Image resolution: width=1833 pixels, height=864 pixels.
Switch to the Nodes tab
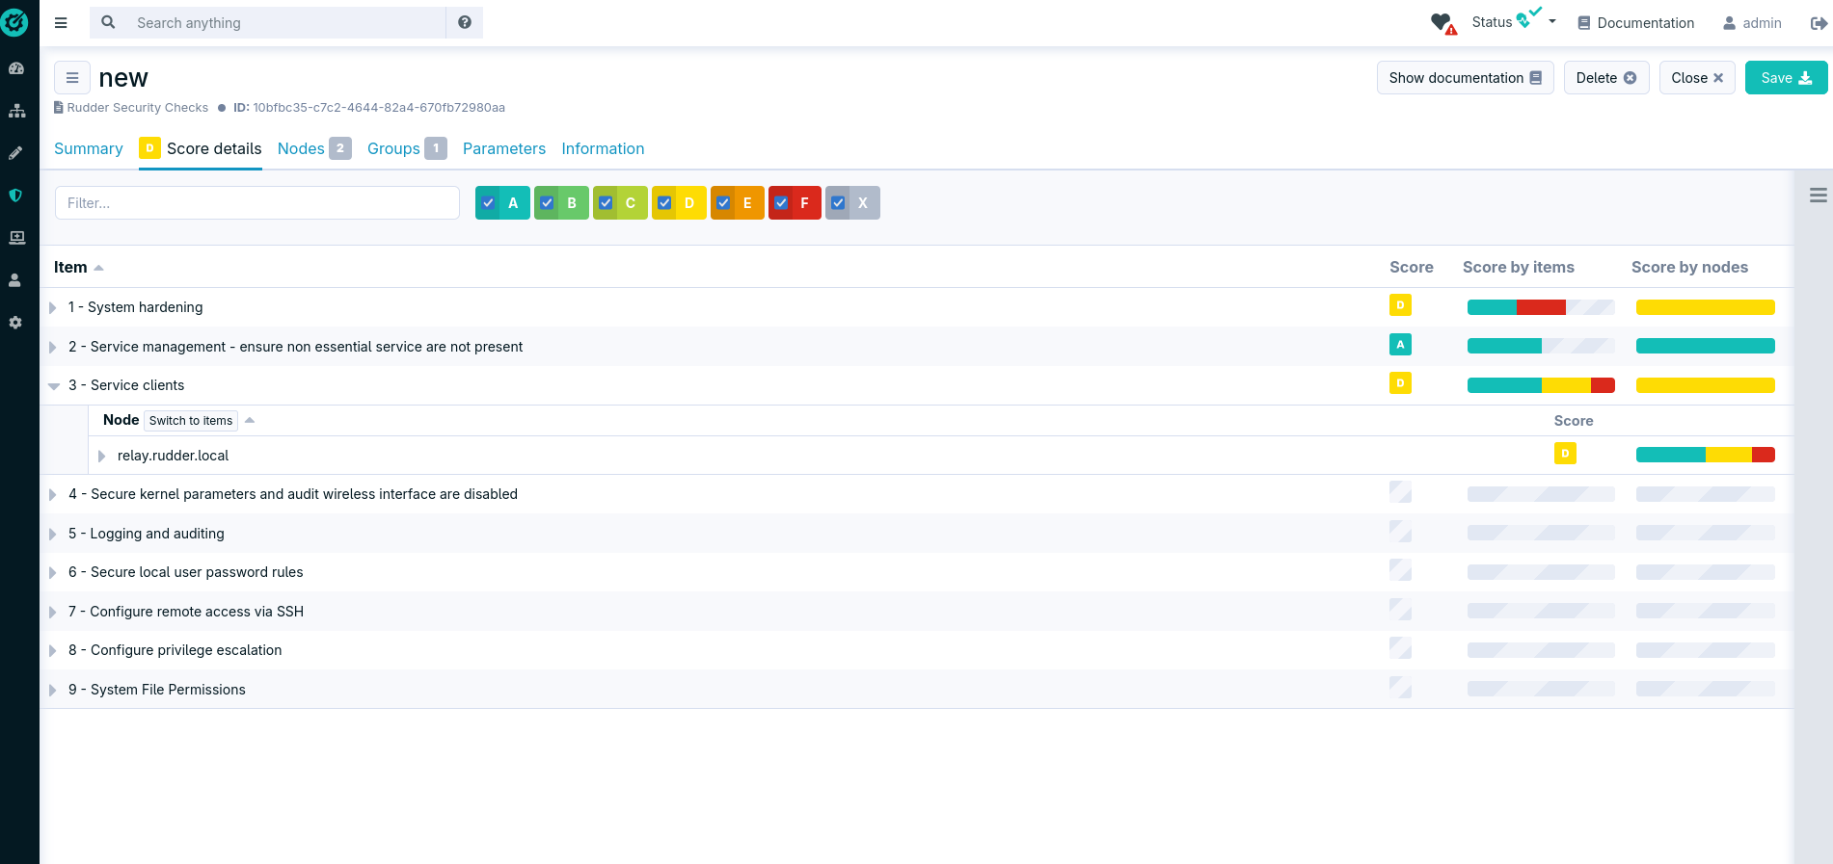[x=301, y=148]
